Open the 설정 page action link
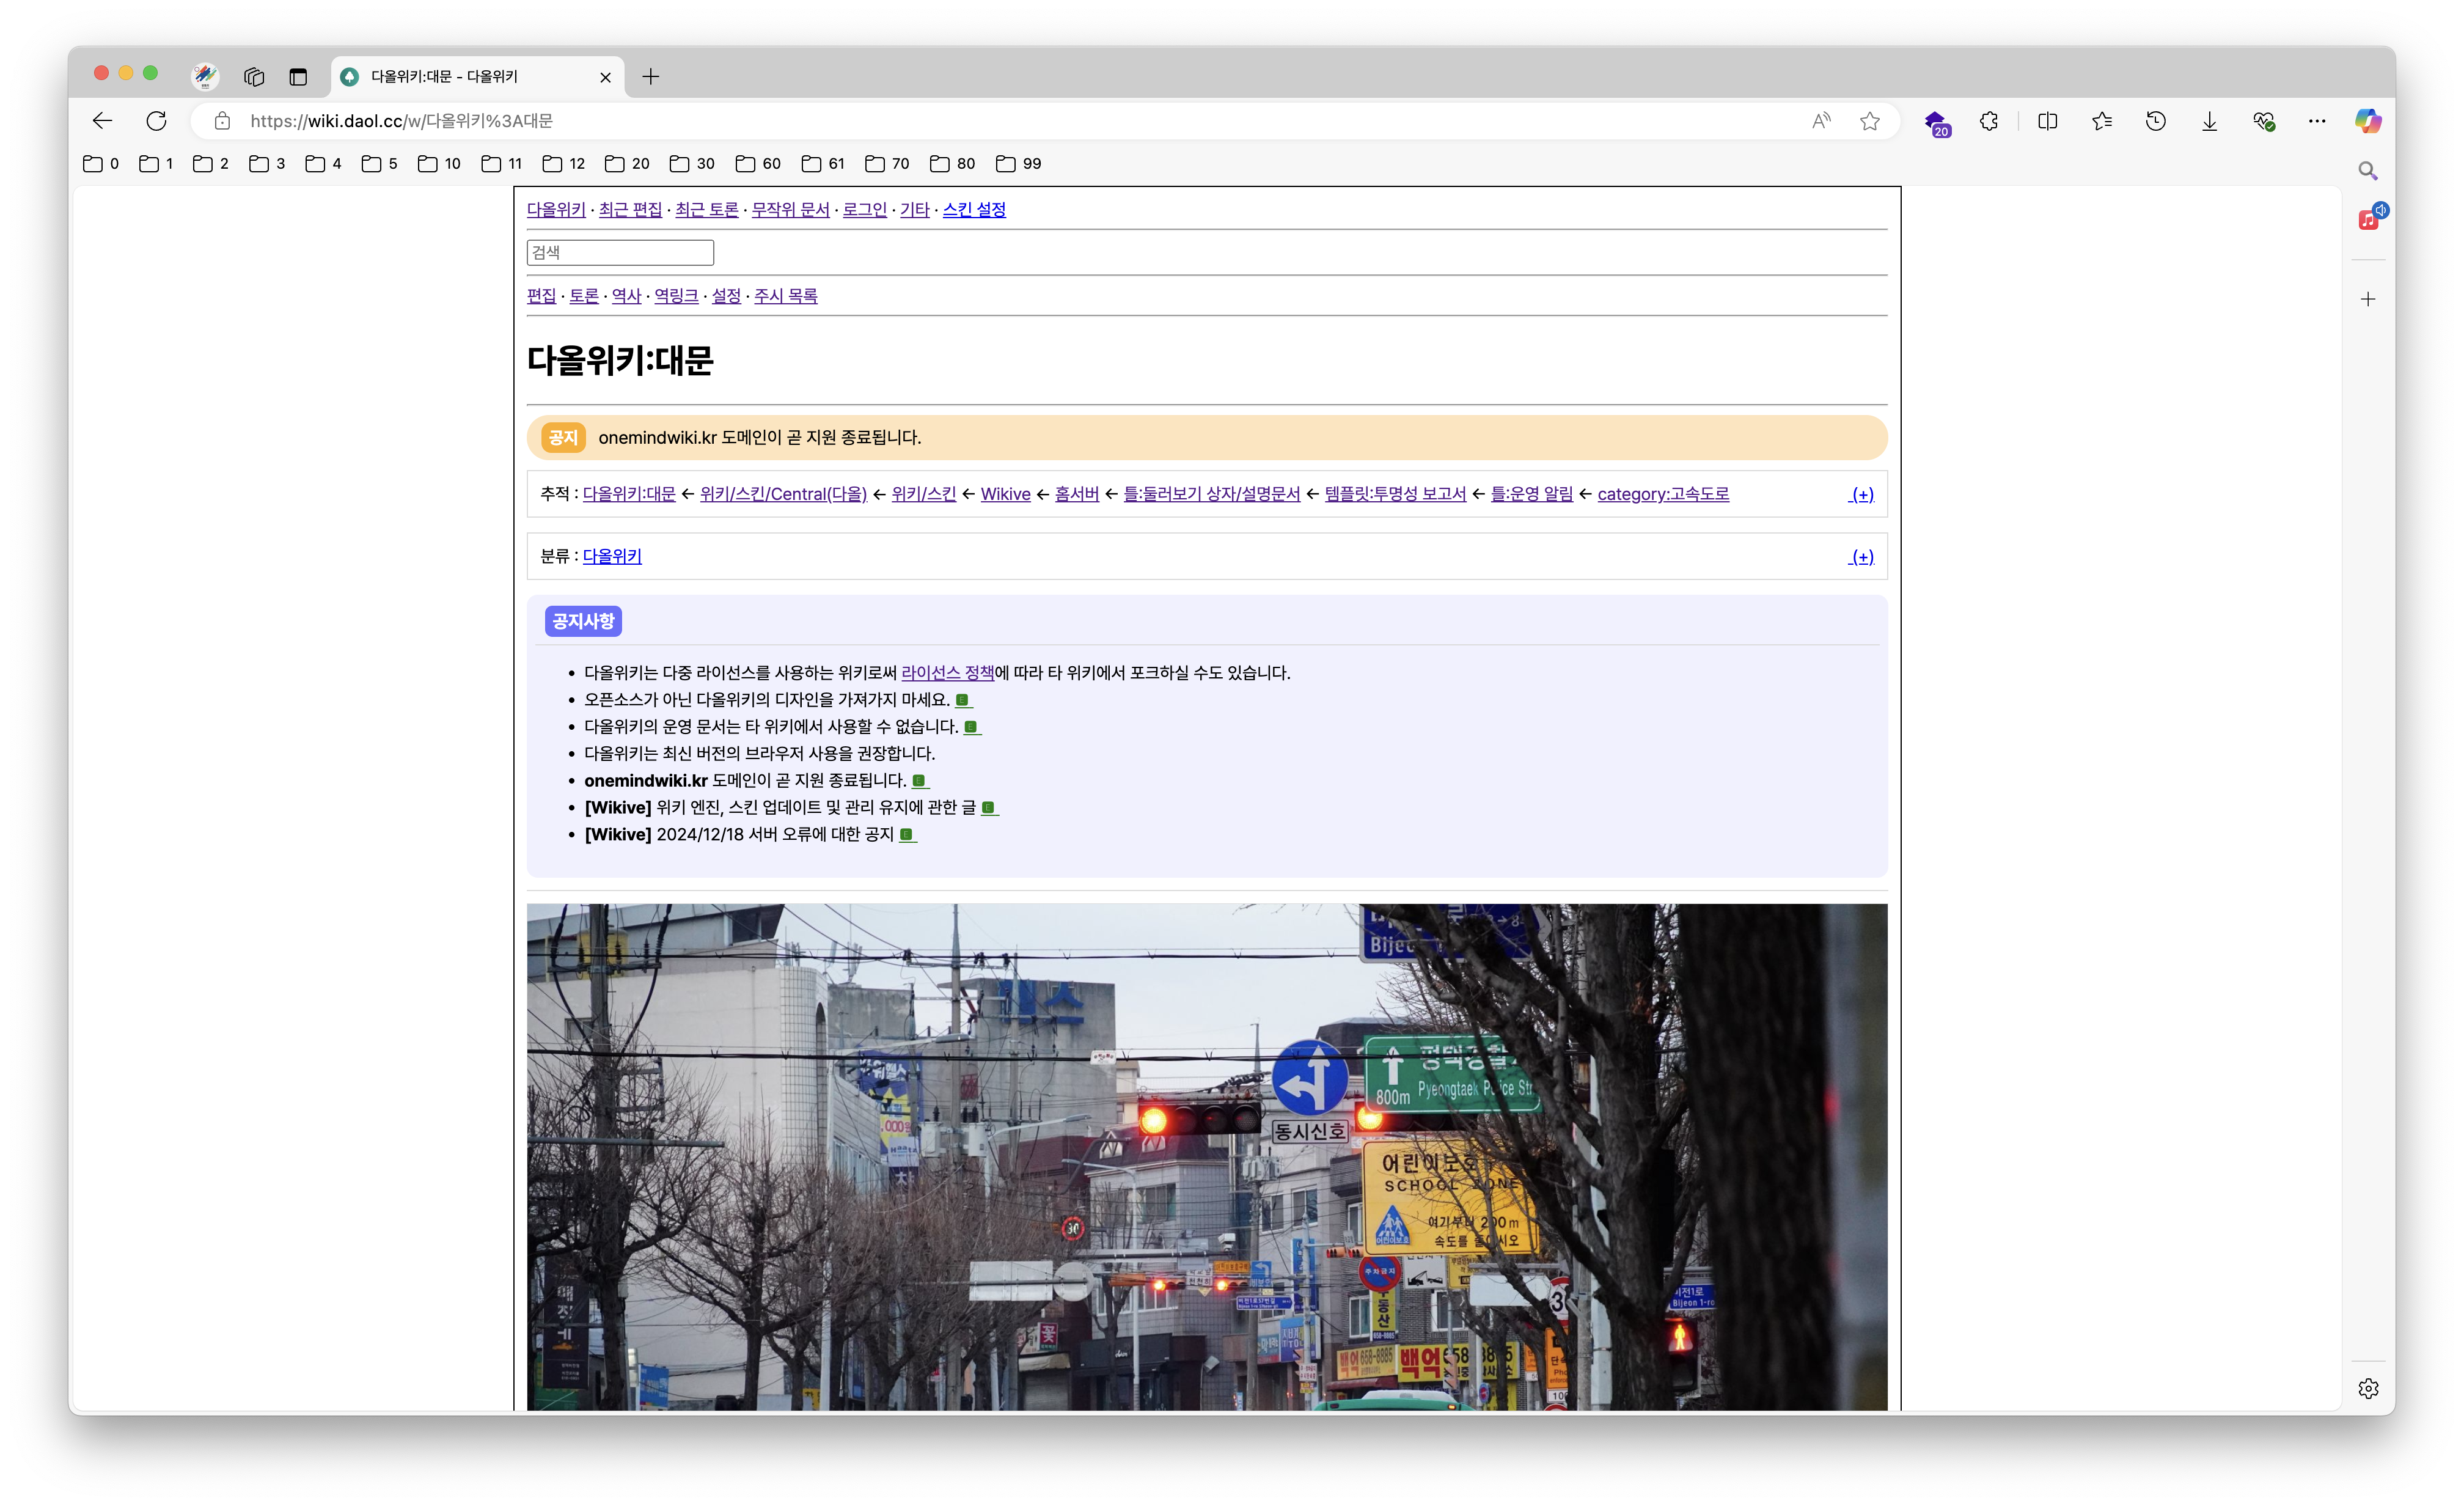The image size is (2464, 1506). [x=726, y=296]
